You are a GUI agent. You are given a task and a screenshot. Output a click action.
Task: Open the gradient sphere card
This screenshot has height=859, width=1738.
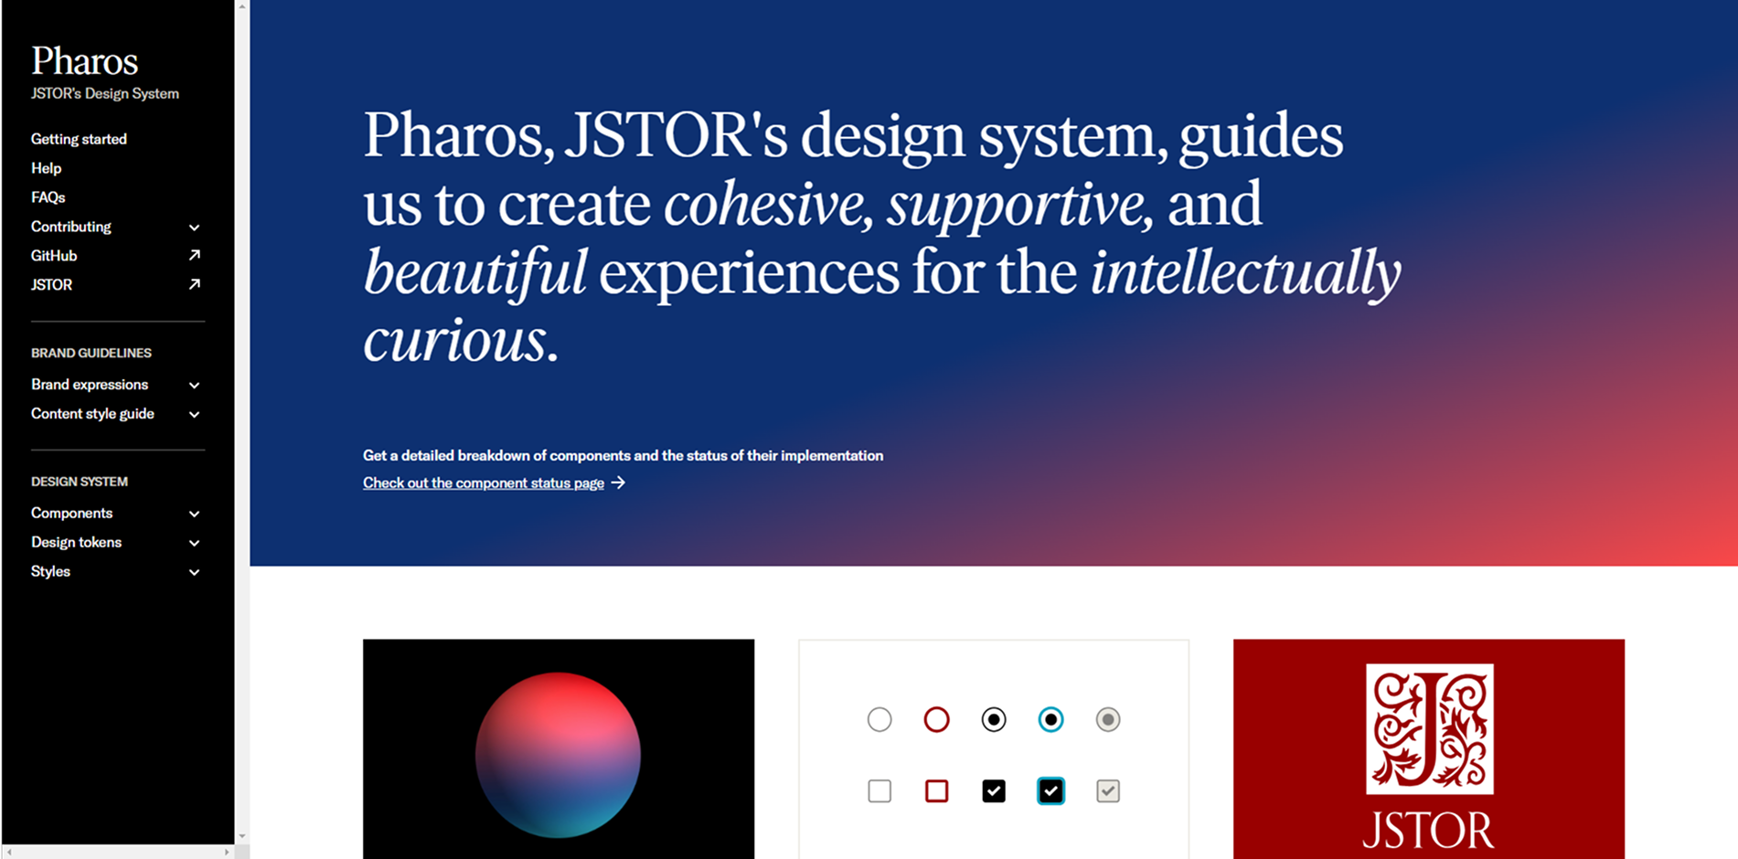tap(559, 749)
